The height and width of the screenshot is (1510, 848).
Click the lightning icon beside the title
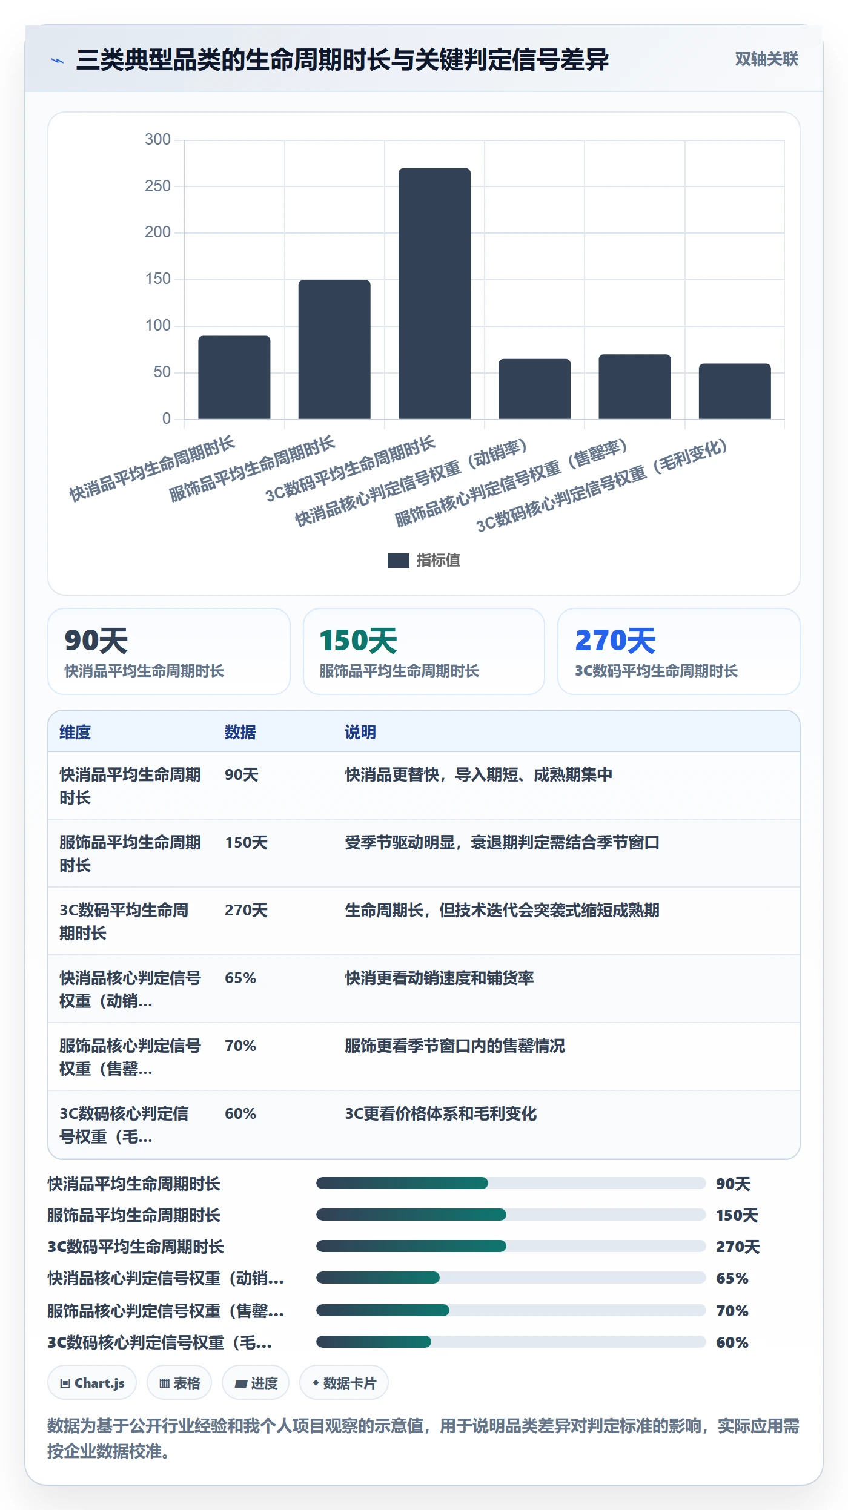(x=58, y=61)
